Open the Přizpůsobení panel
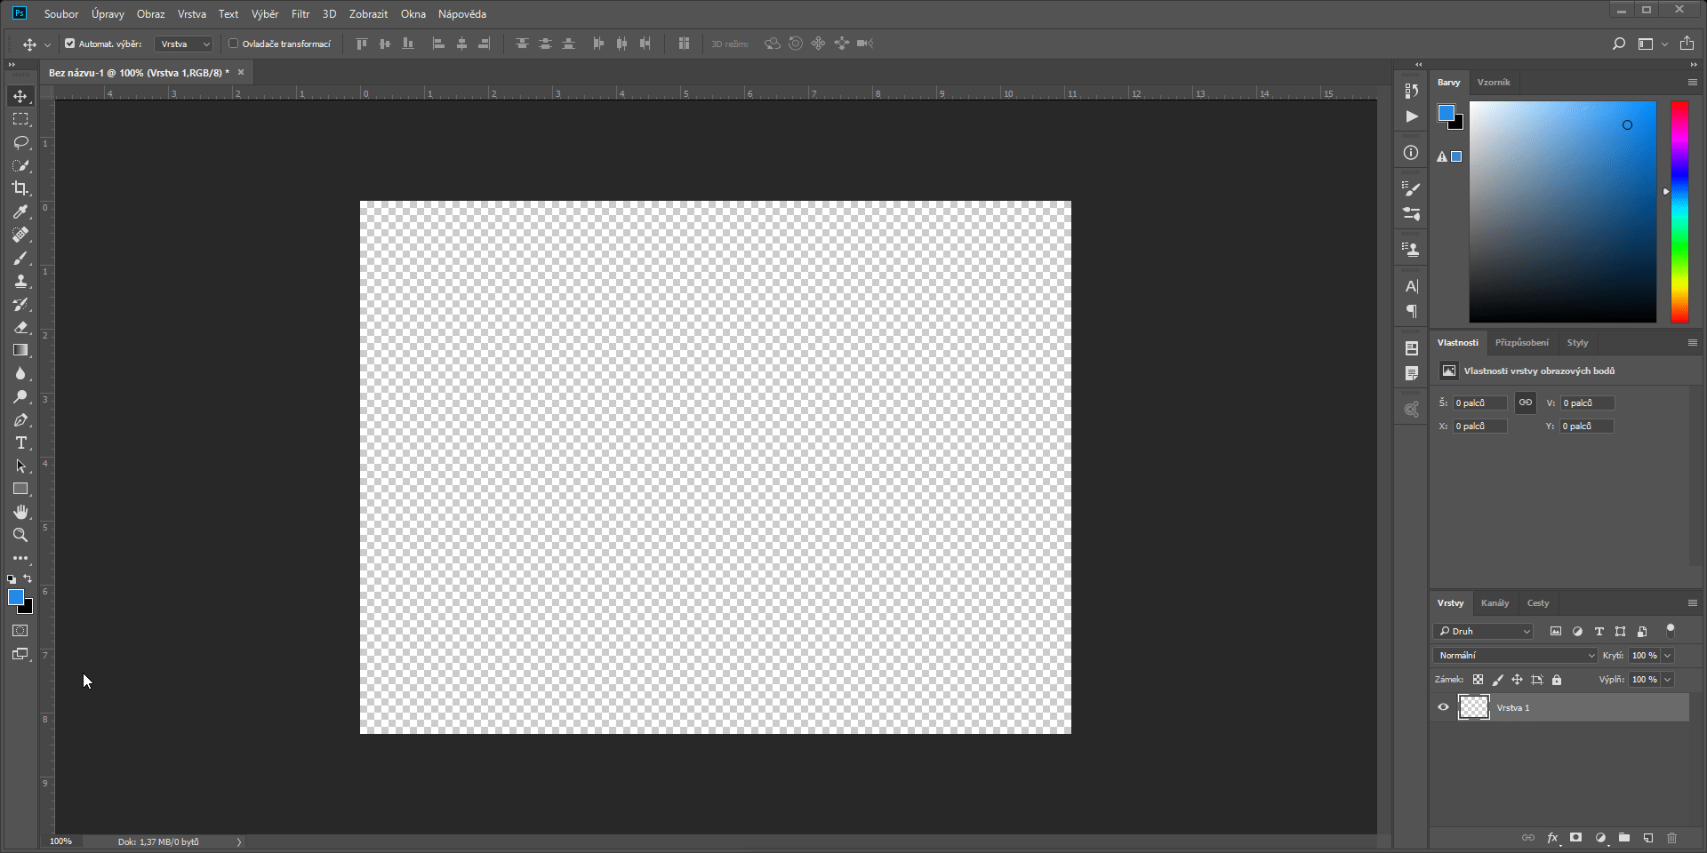 pyautogui.click(x=1522, y=342)
